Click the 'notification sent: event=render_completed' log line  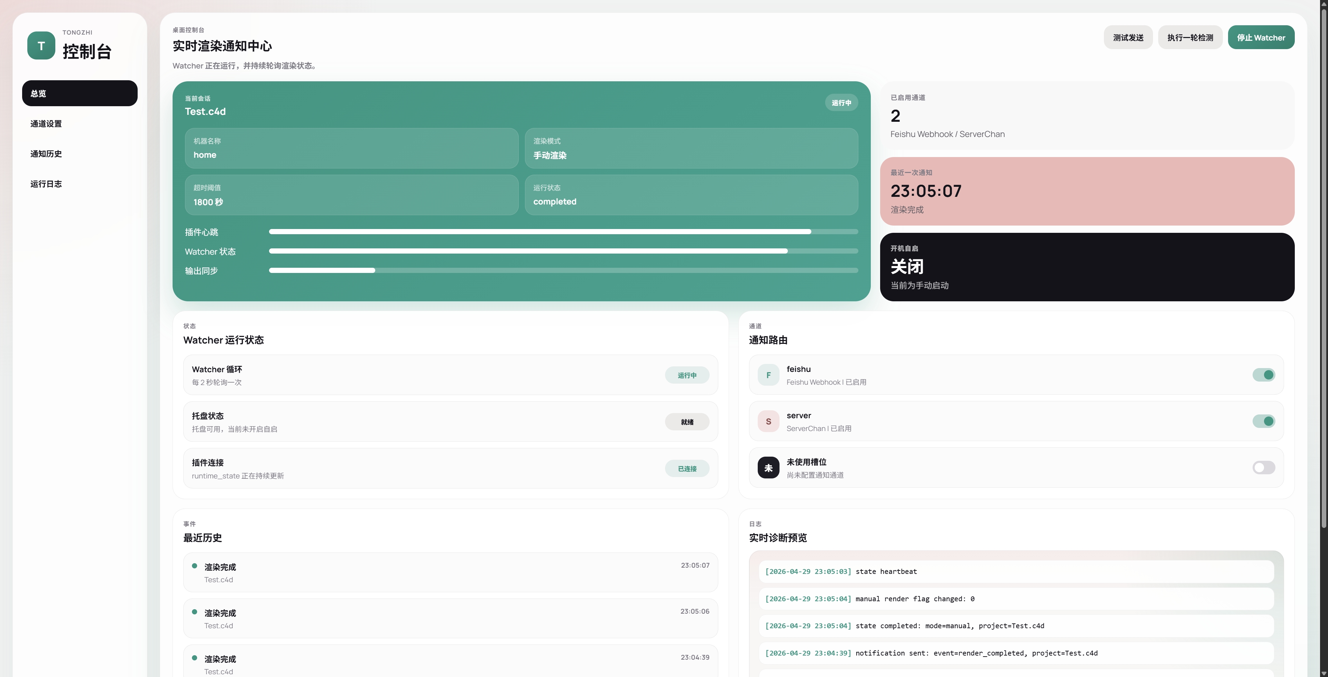click(x=1016, y=653)
